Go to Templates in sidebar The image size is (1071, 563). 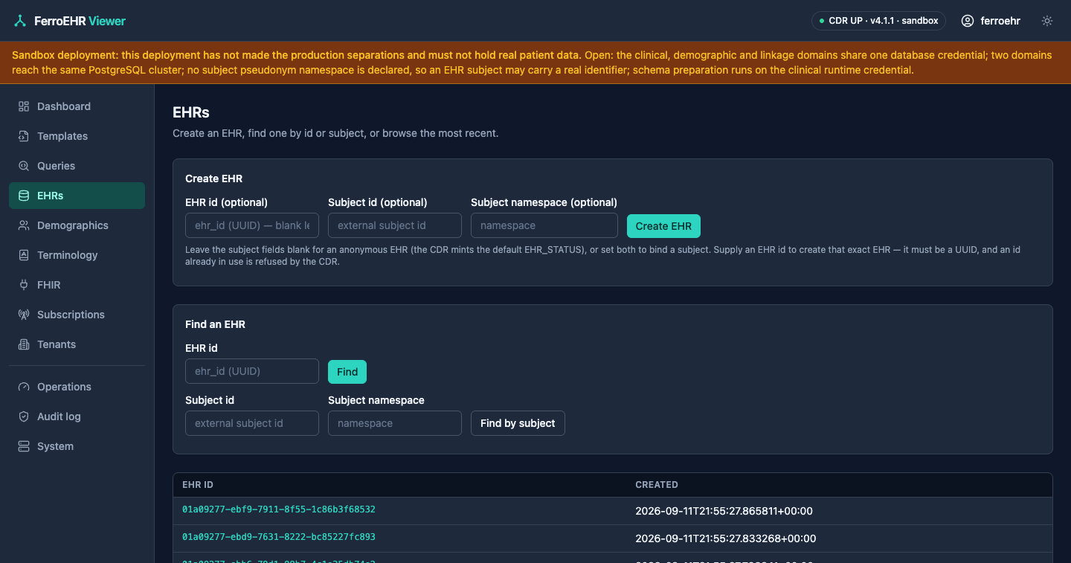pyautogui.click(x=77, y=136)
